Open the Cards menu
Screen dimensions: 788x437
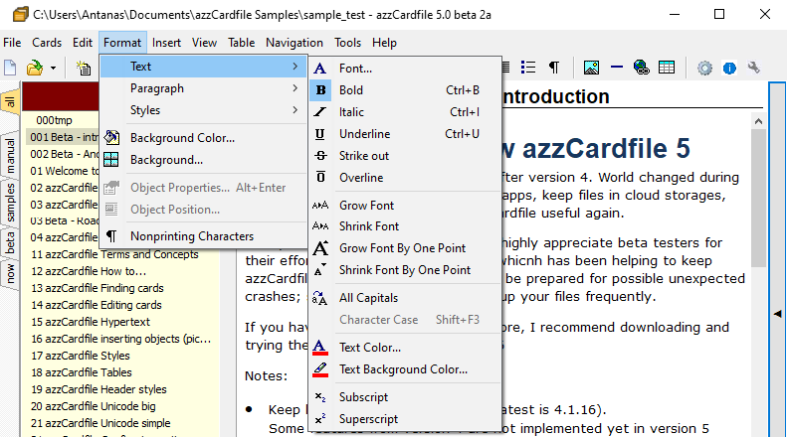(x=47, y=43)
